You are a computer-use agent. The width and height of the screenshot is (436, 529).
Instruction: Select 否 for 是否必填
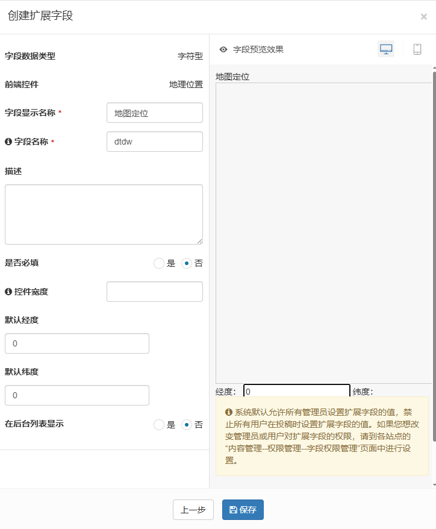click(187, 263)
